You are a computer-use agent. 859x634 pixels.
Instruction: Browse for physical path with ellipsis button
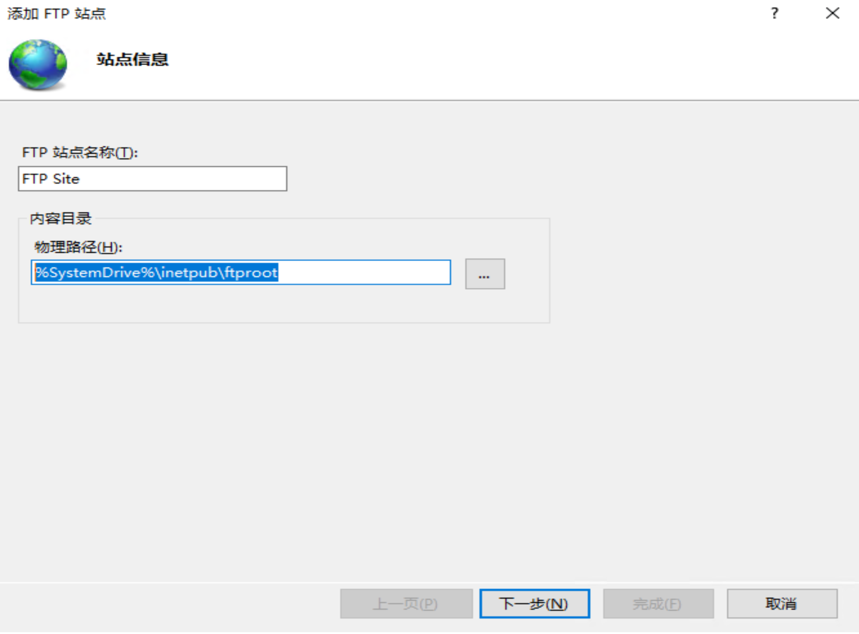tap(485, 274)
